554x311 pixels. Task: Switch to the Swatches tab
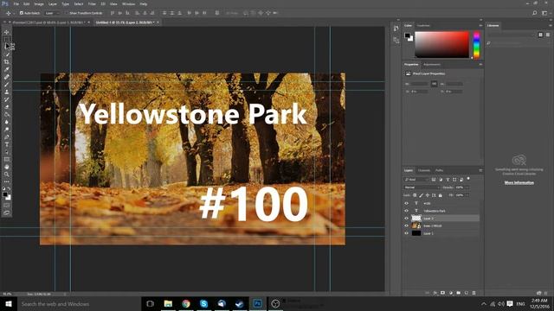[x=423, y=25]
